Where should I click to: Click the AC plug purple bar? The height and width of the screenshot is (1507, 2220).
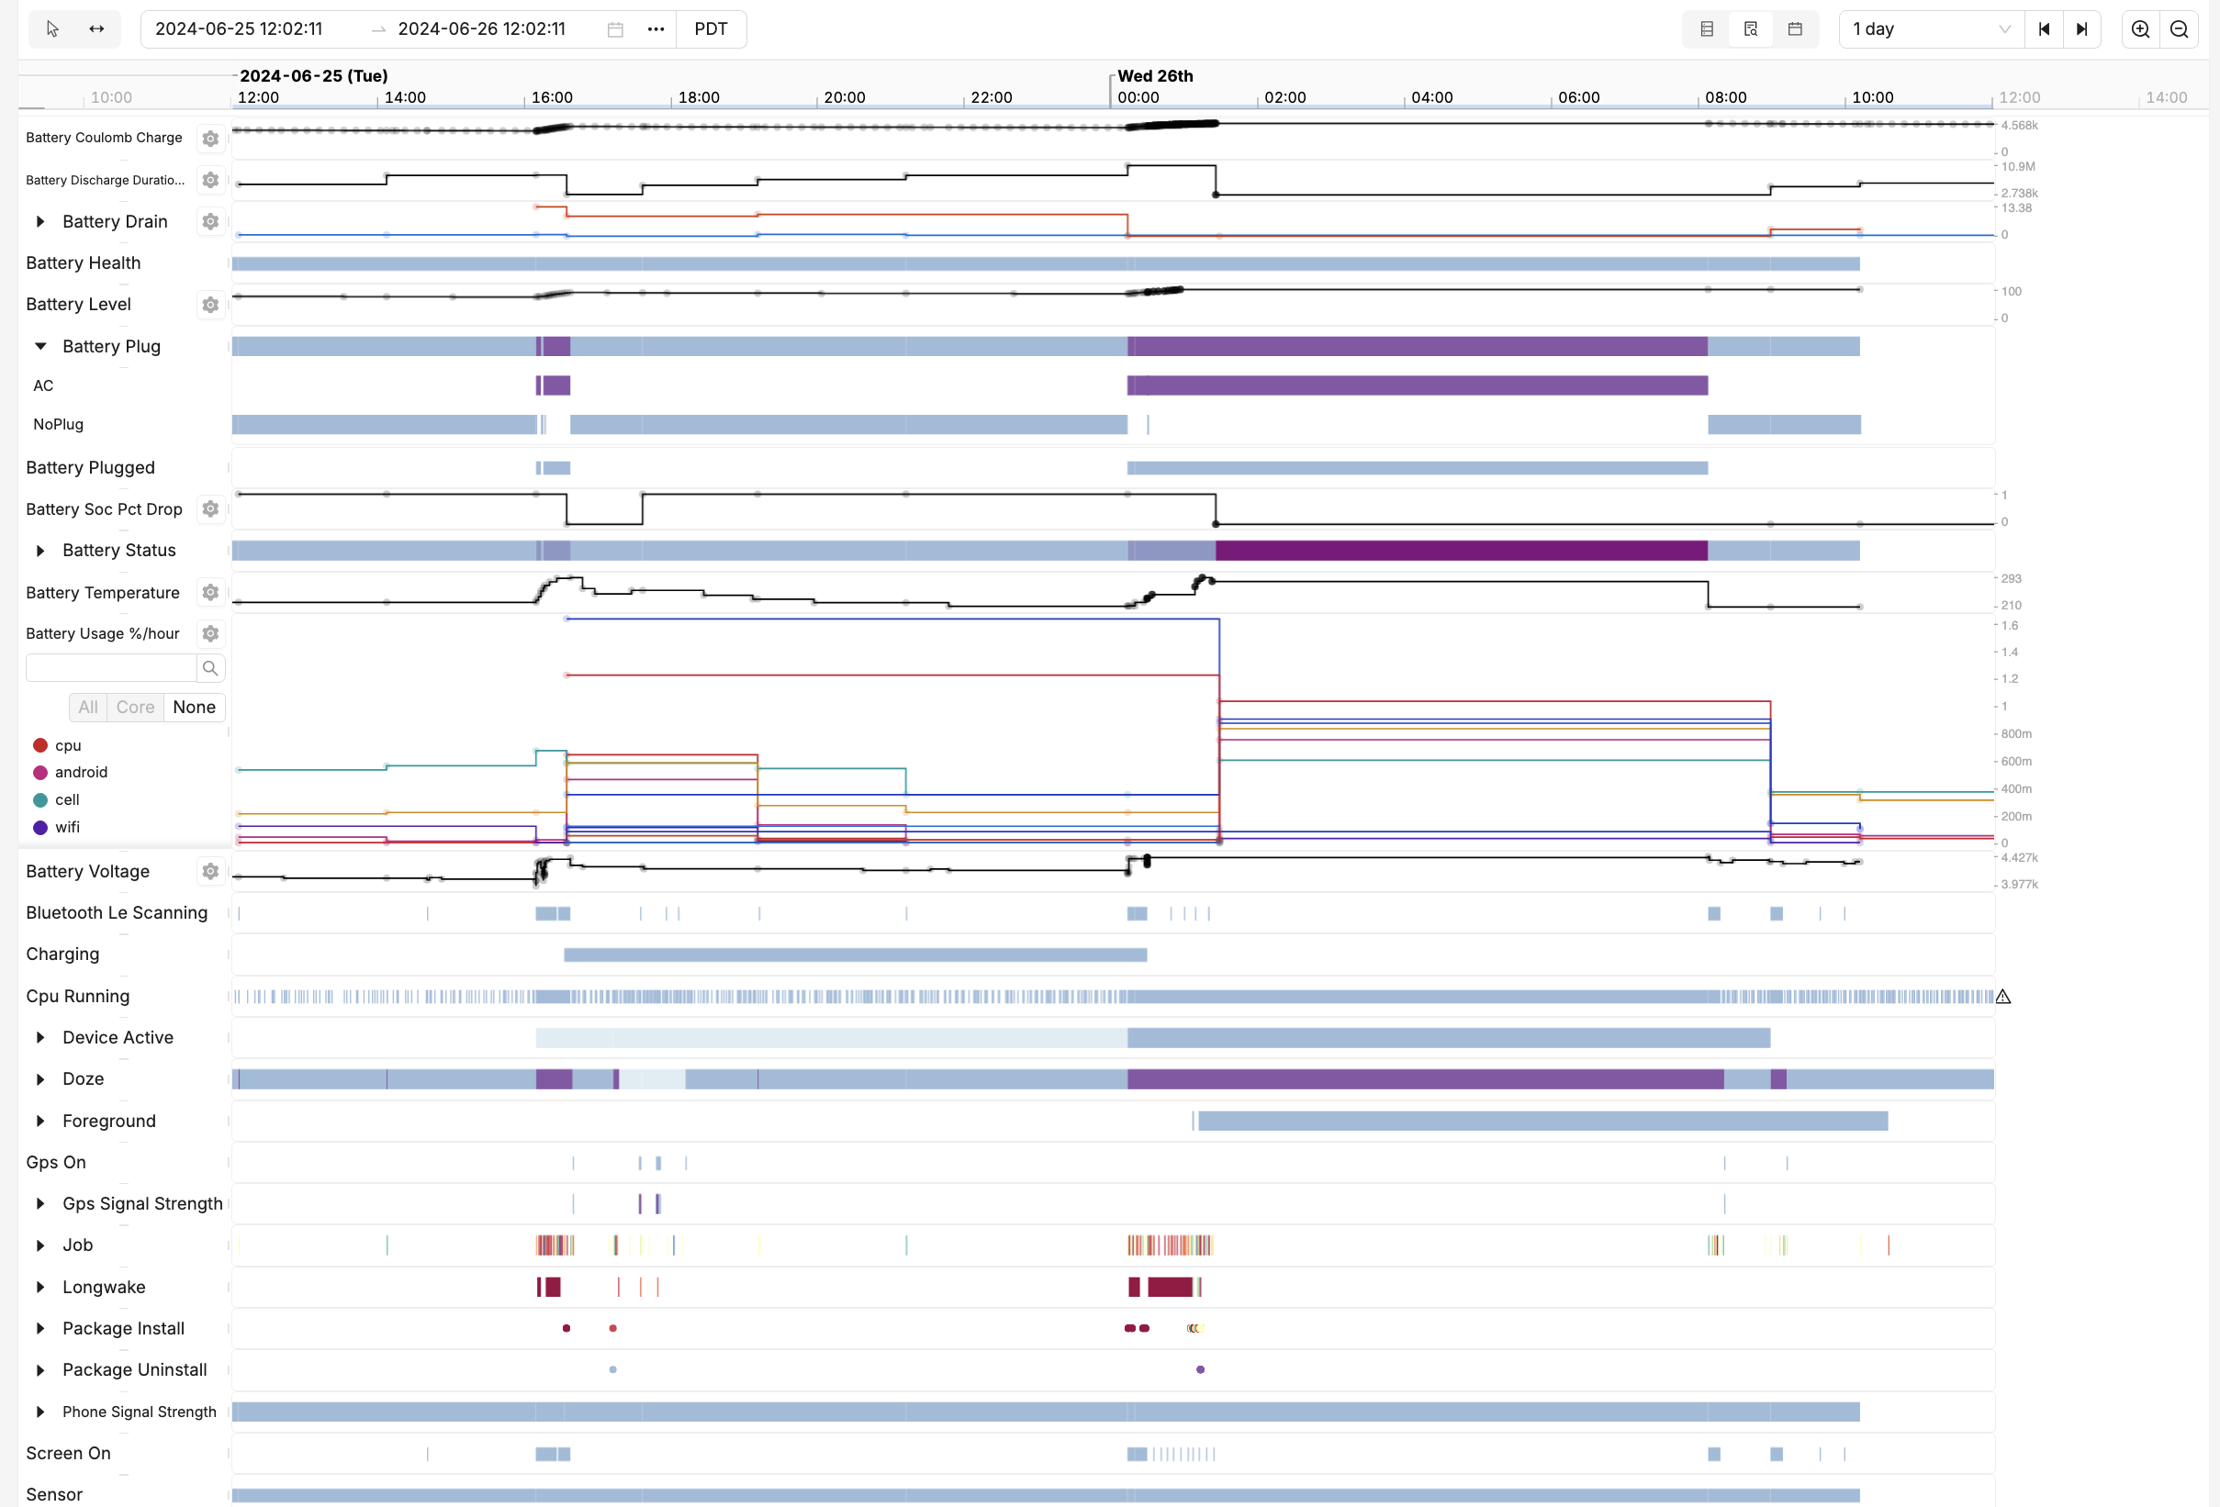[x=1418, y=385]
